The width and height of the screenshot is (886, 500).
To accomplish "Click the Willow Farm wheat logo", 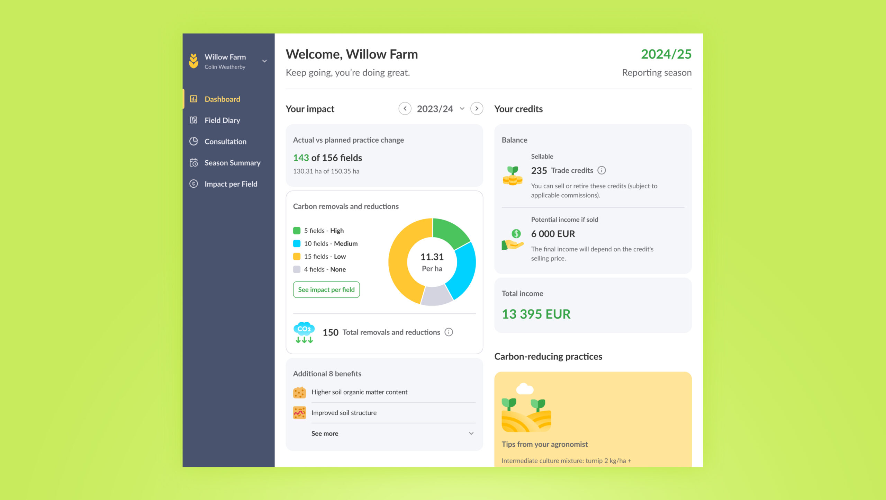I will coord(193,61).
